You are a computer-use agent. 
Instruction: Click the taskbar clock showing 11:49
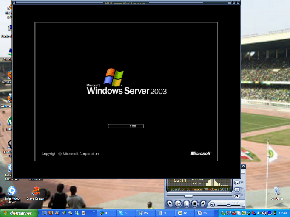283,213
